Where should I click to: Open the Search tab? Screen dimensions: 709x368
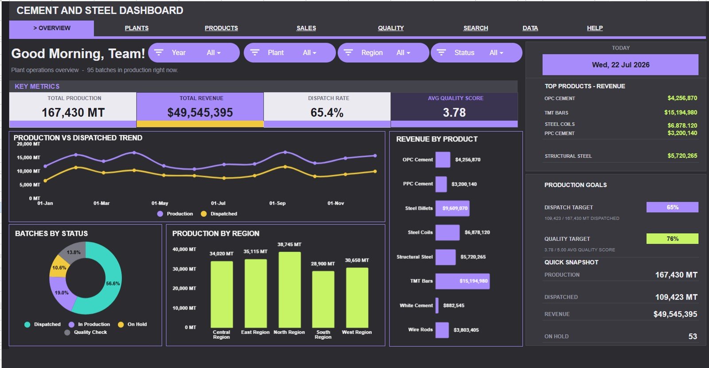(475, 28)
